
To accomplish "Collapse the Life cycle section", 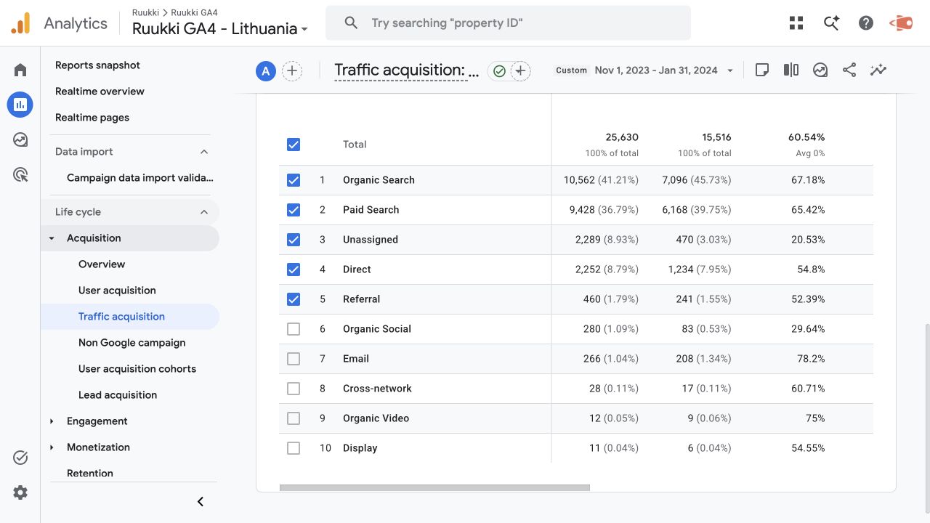I will pyautogui.click(x=204, y=212).
